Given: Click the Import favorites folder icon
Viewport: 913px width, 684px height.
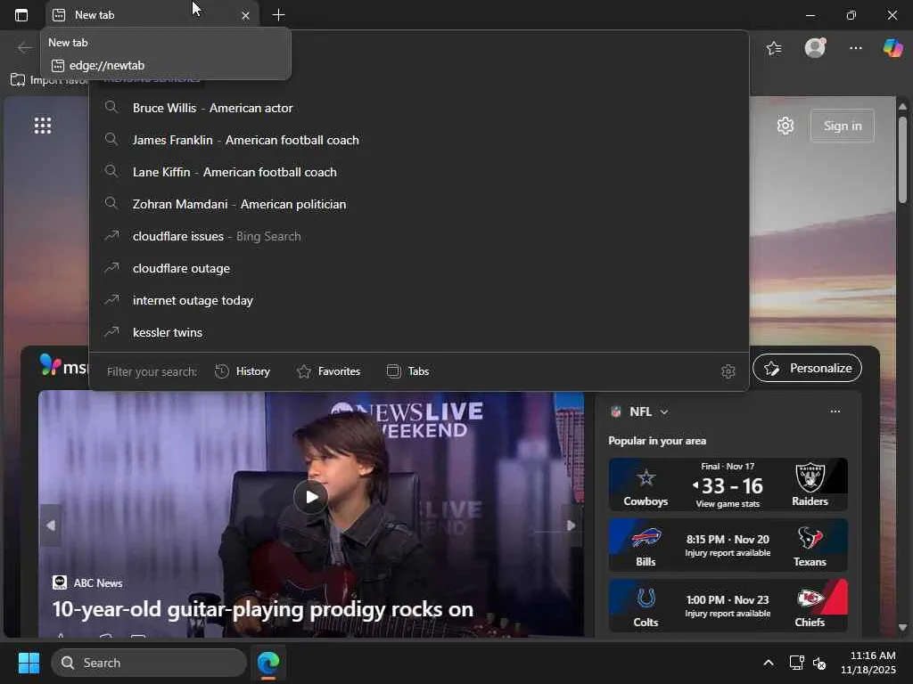Looking at the screenshot, I should click(x=18, y=79).
